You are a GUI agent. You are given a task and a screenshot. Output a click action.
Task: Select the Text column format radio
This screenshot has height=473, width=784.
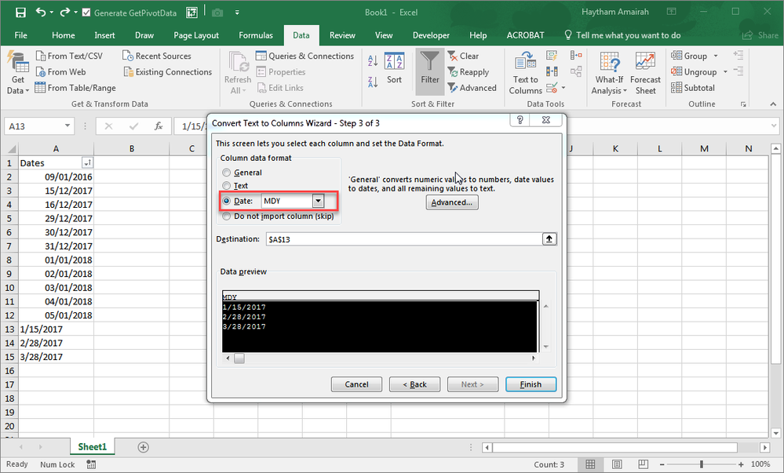coord(227,186)
